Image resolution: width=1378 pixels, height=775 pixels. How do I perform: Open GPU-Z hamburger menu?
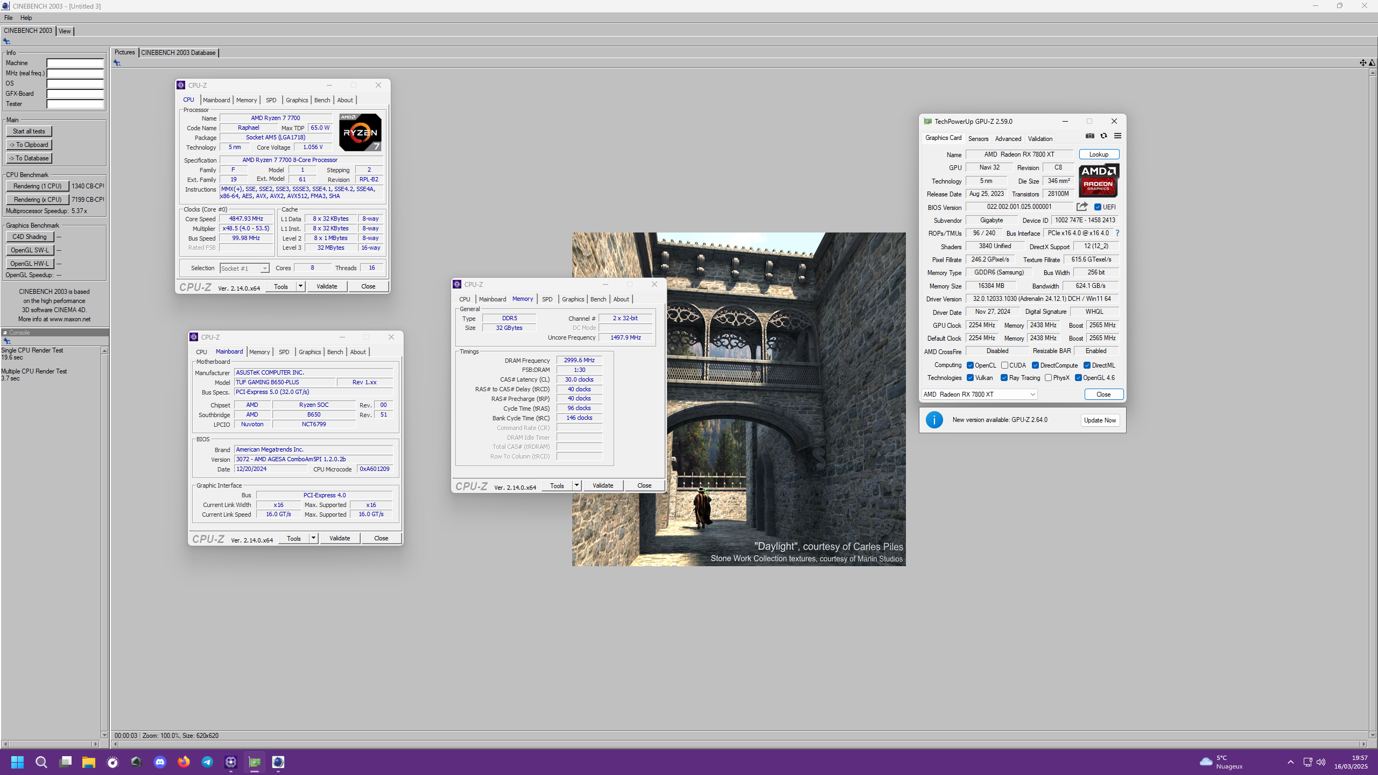1118,136
